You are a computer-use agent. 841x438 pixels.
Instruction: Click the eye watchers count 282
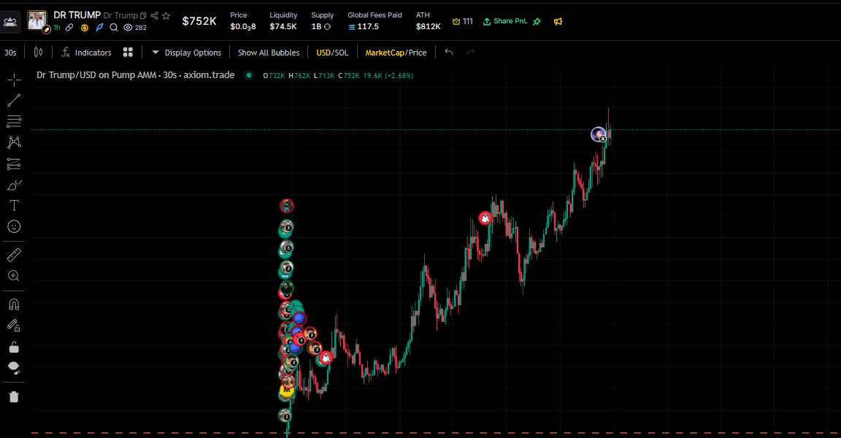tap(135, 27)
